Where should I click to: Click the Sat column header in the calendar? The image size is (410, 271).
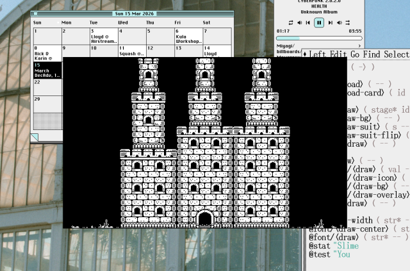(x=206, y=22)
